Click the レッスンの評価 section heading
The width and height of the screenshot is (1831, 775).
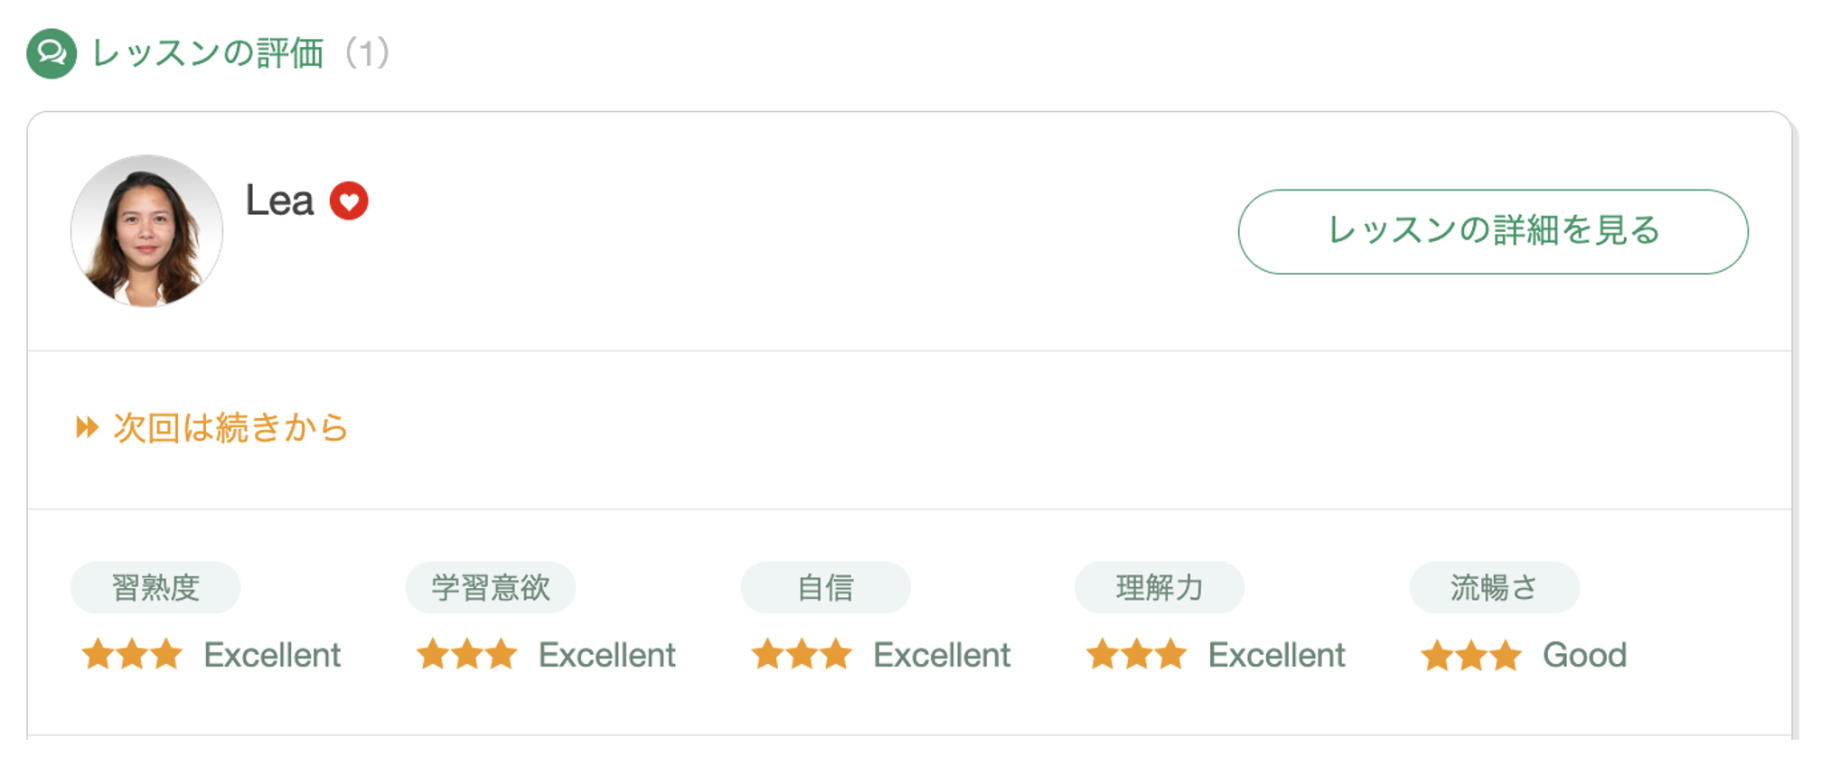pos(208,53)
